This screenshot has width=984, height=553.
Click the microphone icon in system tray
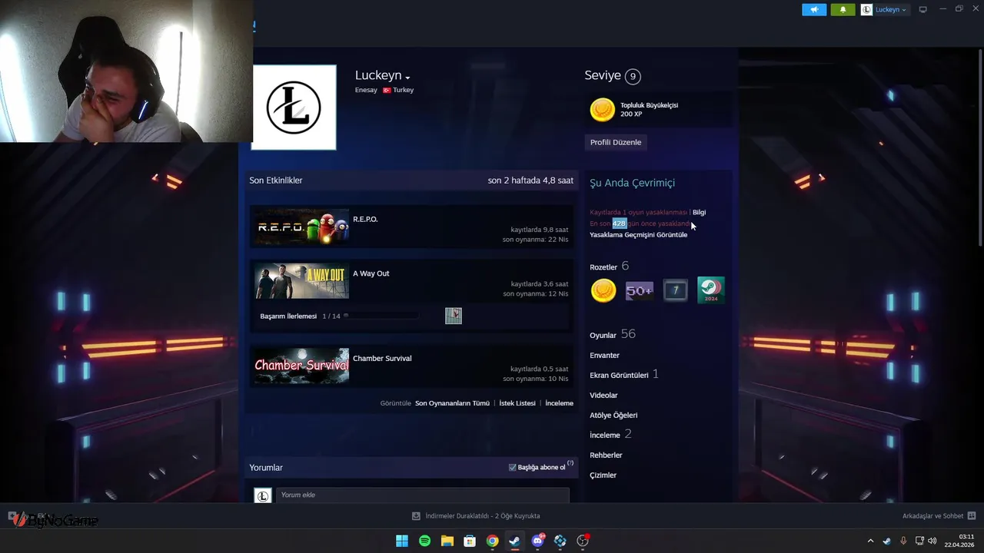[903, 541]
